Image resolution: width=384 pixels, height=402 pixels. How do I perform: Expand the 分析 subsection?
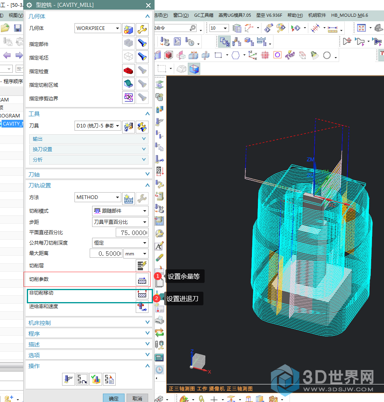coord(88,160)
